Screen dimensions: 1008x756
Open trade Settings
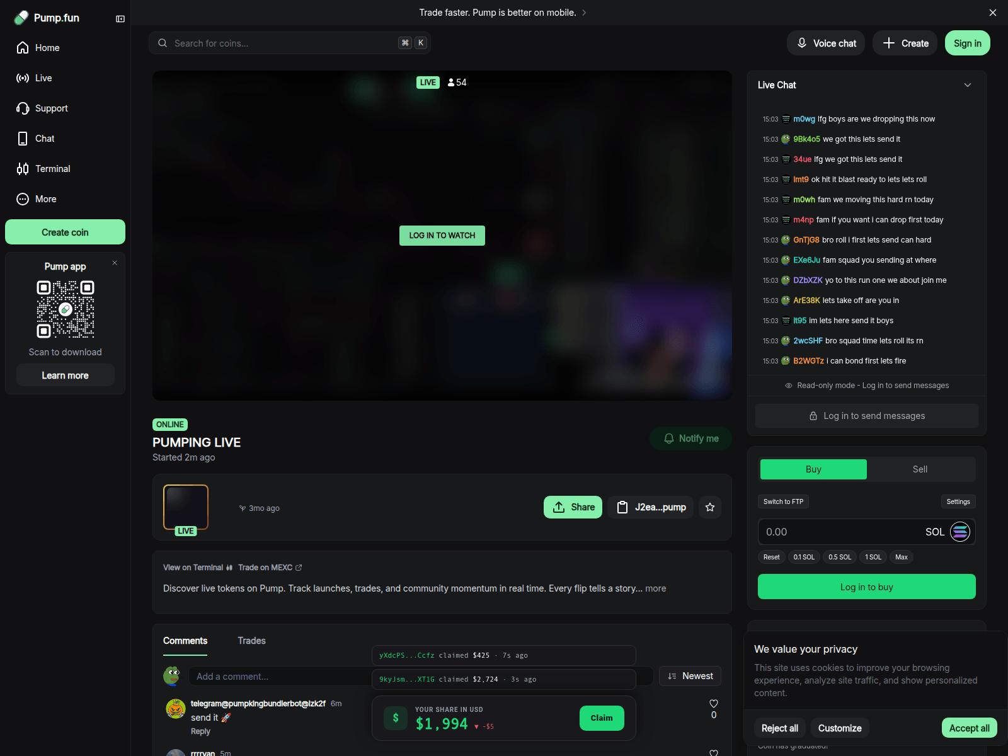pyautogui.click(x=958, y=501)
